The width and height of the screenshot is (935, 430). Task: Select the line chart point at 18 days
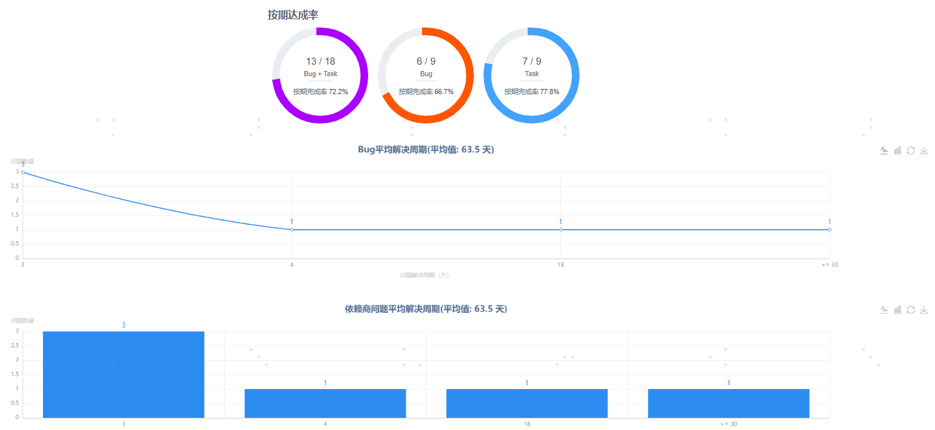pos(560,230)
